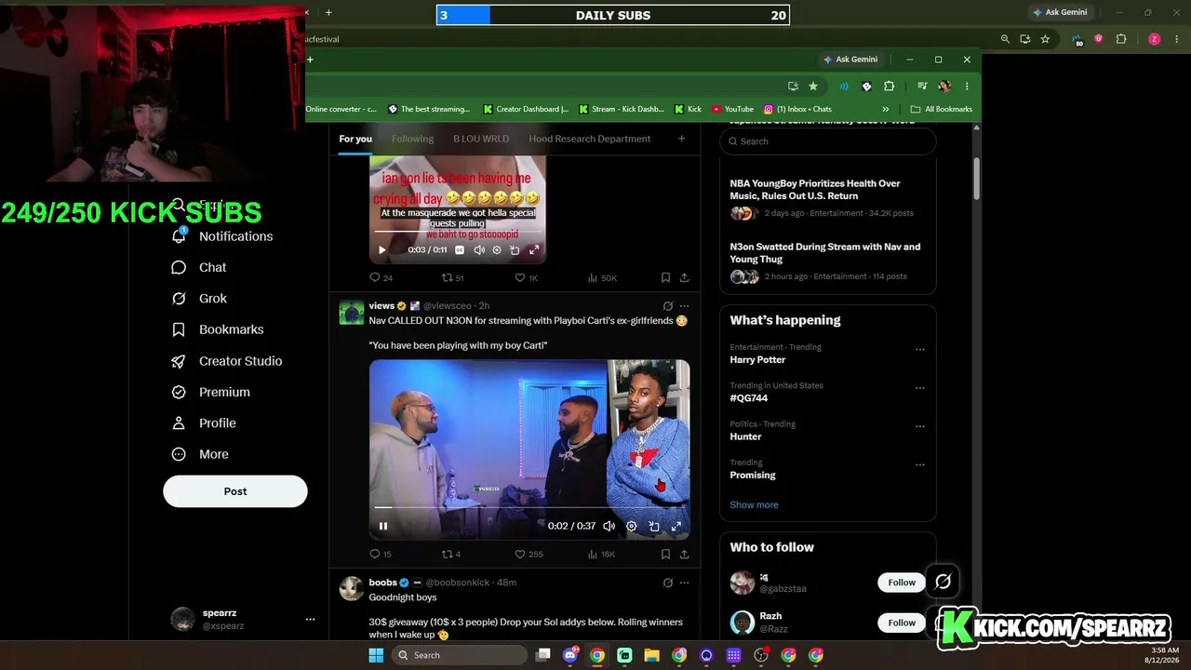Play the masquerade video at 0:03
The image size is (1191, 670).
pyautogui.click(x=381, y=250)
